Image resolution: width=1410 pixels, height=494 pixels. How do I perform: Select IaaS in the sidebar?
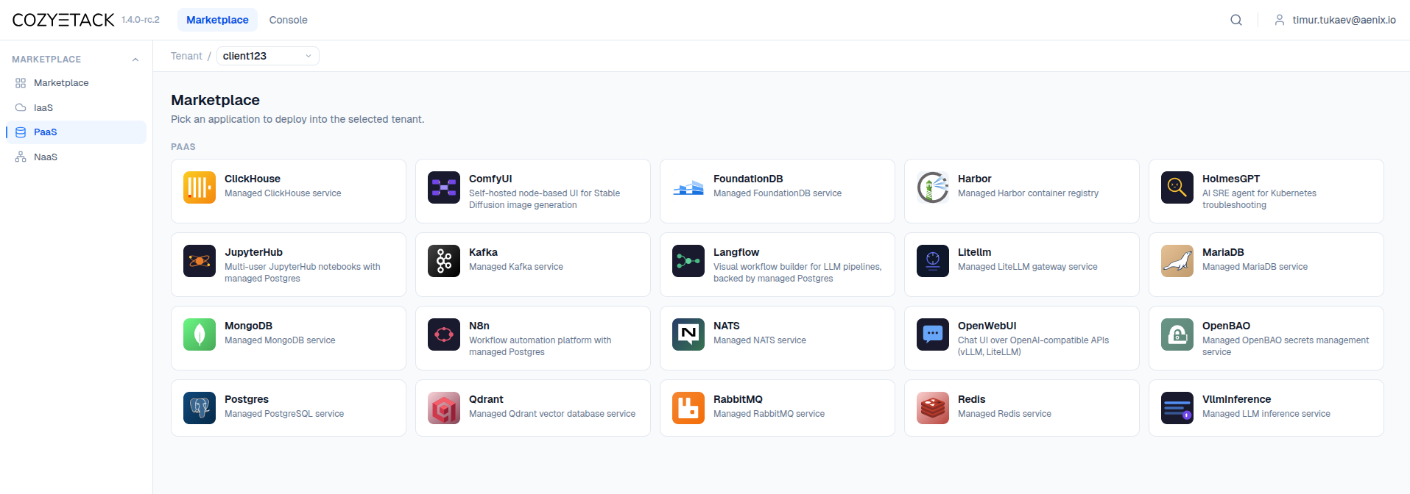pyautogui.click(x=76, y=107)
